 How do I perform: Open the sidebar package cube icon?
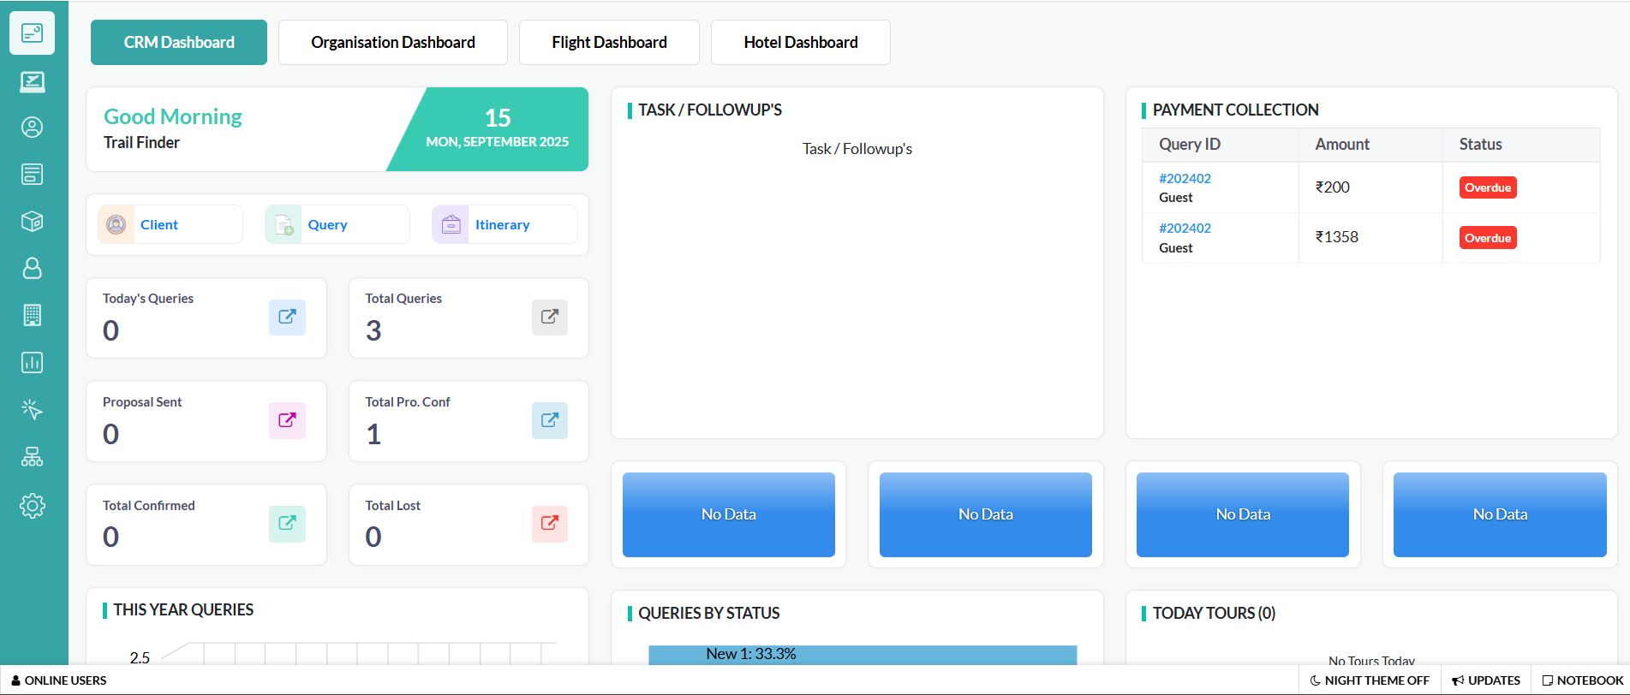tap(32, 222)
